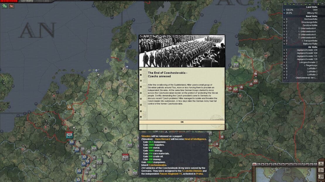Click the magnifying glass find icon
325x182 pixels.
[x=321, y=176]
